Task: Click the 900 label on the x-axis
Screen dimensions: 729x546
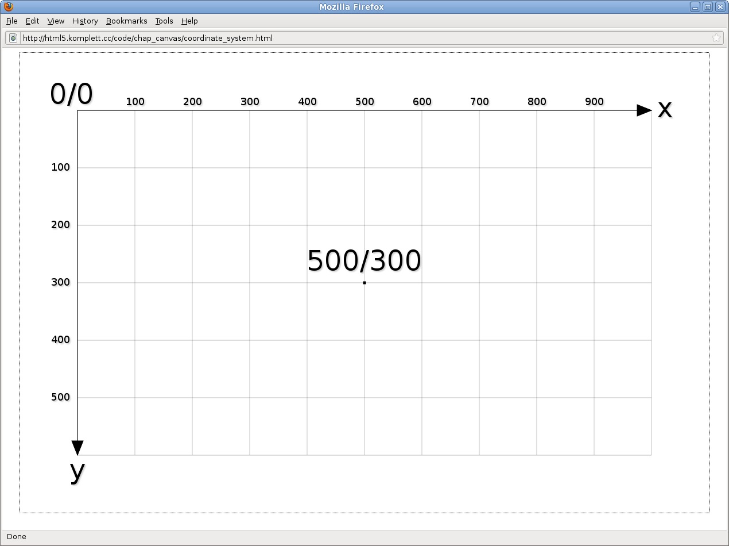Action: pos(594,102)
